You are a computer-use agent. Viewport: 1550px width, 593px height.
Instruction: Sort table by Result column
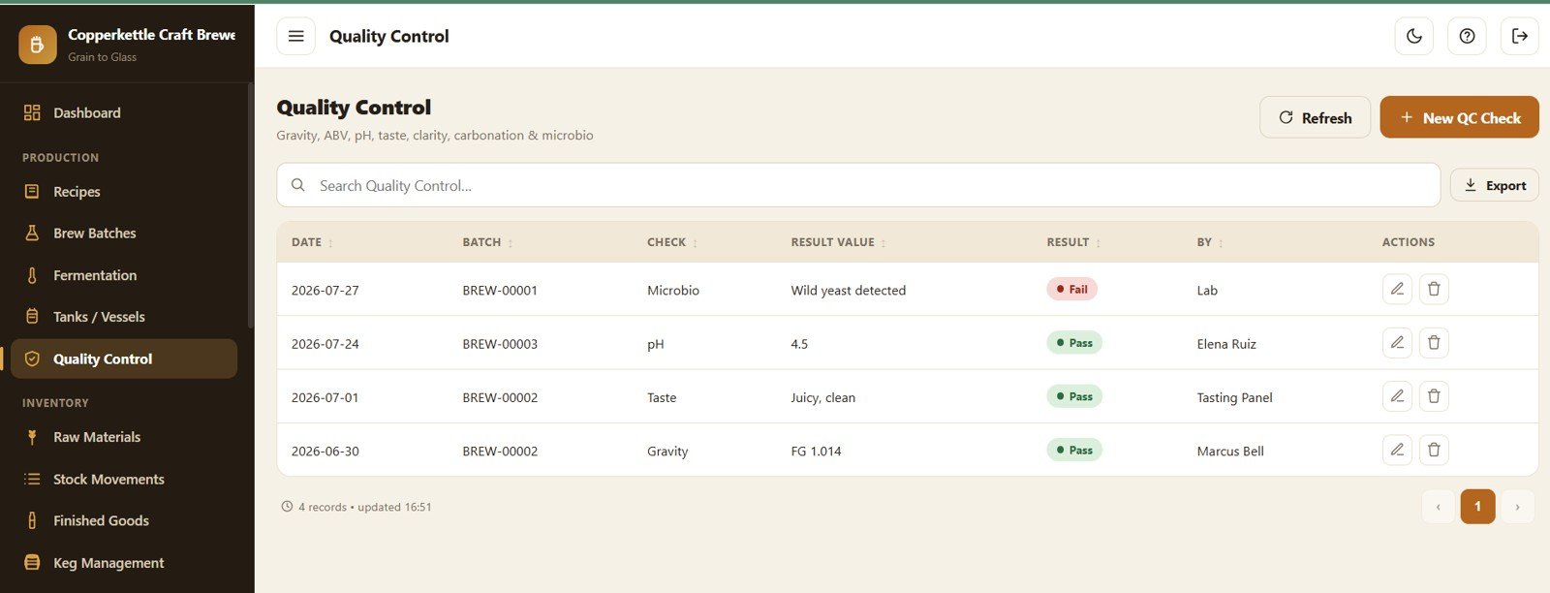click(1073, 242)
